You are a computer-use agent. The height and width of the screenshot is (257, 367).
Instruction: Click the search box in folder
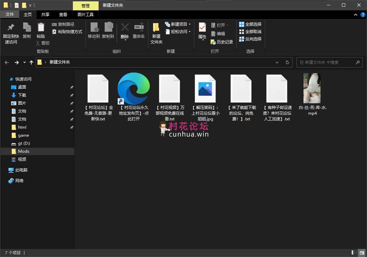pyautogui.click(x=326, y=62)
